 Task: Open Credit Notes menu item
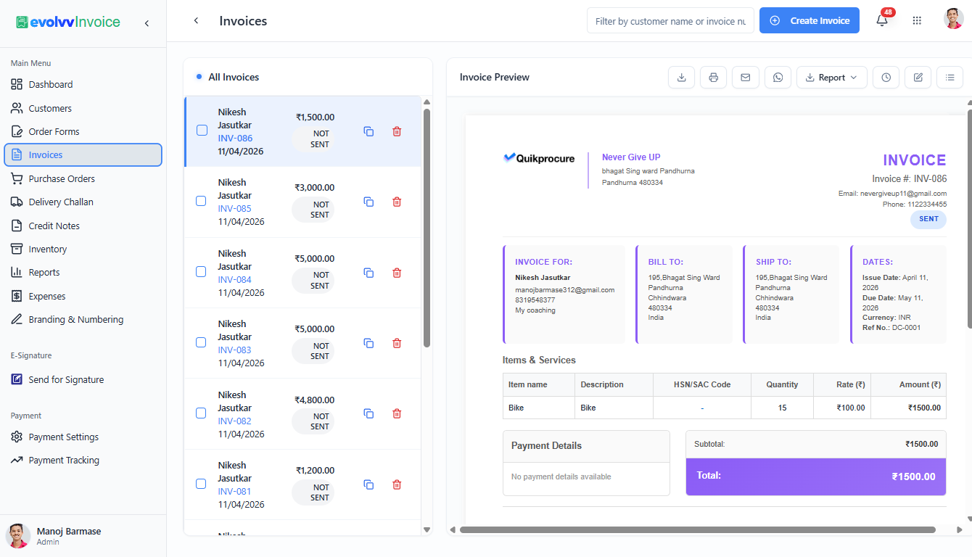pyautogui.click(x=83, y=226)
